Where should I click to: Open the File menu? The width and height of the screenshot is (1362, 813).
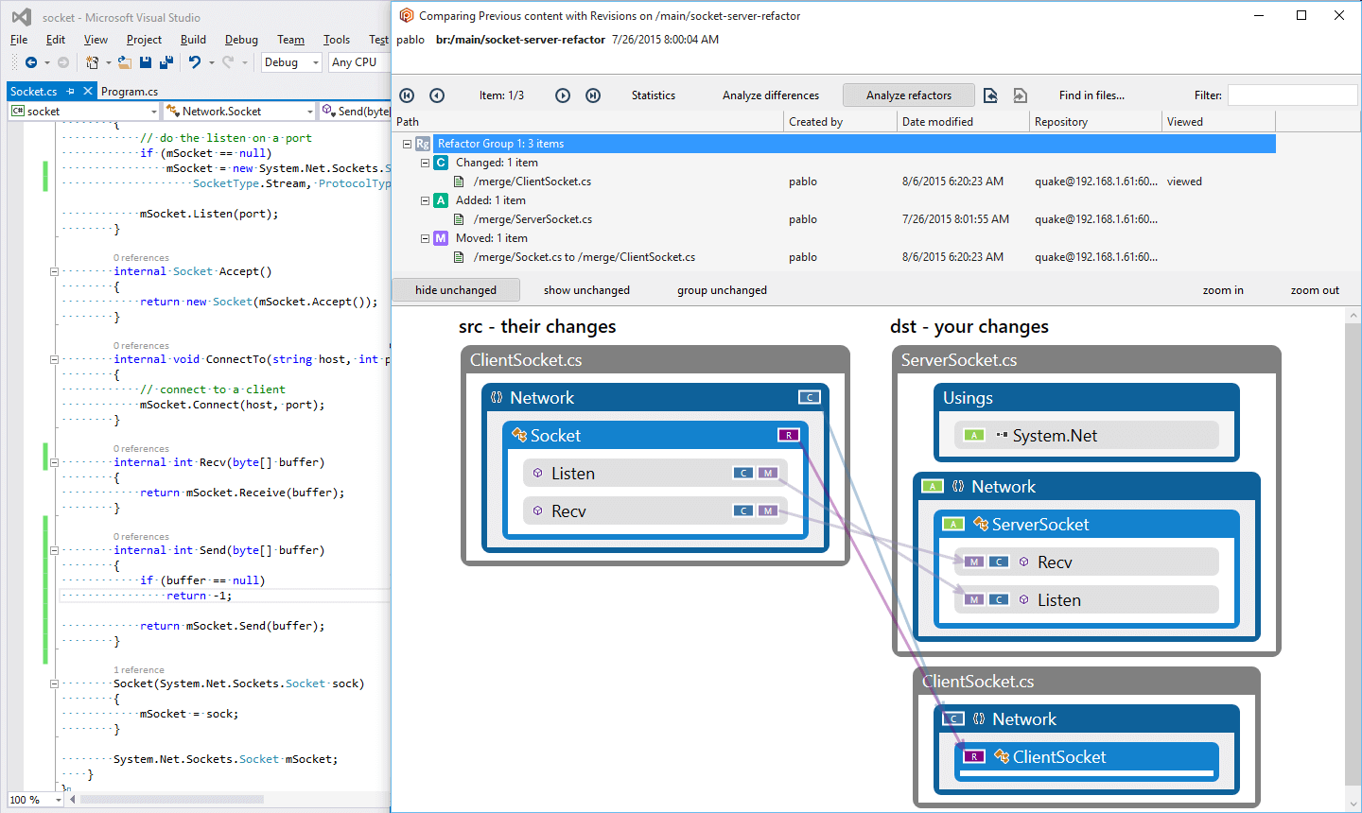point(19,40)
